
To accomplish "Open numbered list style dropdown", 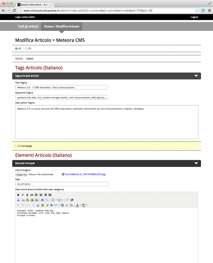I will (62, 200).
